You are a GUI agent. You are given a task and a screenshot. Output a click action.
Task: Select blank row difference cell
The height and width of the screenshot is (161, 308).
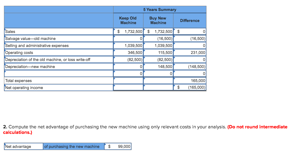pos(190,74)
